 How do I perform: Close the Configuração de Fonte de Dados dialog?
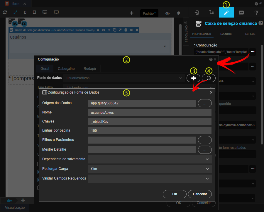pyautogui.click(x=211, y=92)
